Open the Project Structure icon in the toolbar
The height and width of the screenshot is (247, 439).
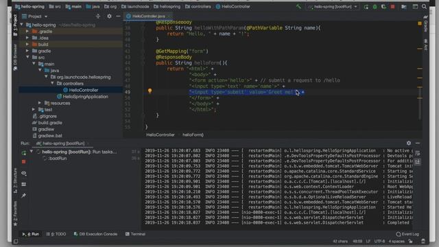pos(404,6)
